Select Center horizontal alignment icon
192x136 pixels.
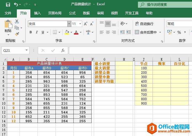point(108,32)
